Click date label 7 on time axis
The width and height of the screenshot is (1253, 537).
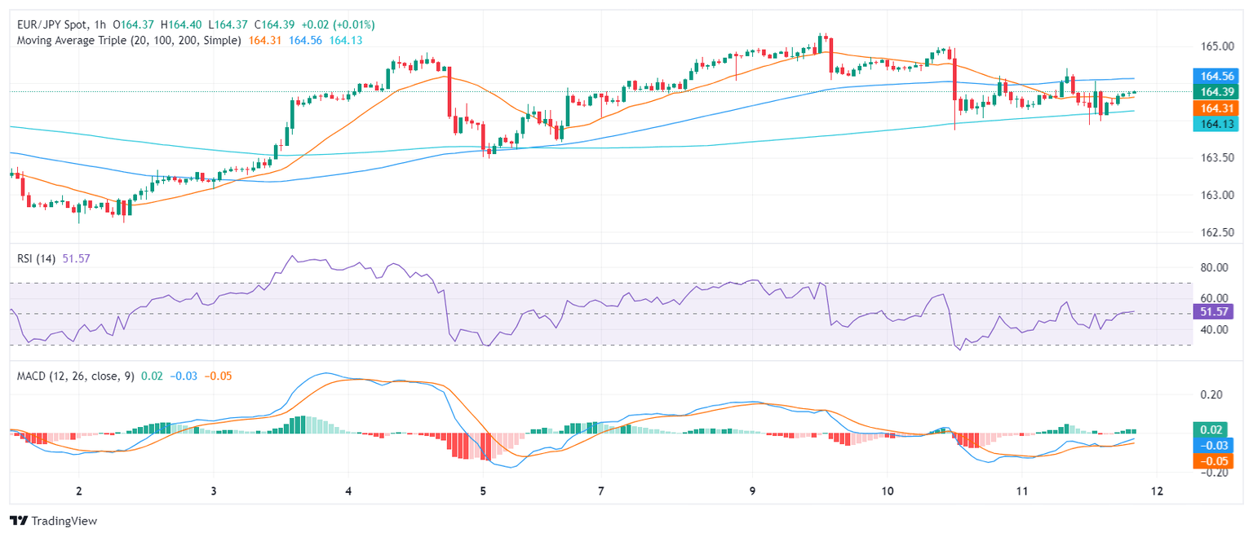click(x=600, y=491)
